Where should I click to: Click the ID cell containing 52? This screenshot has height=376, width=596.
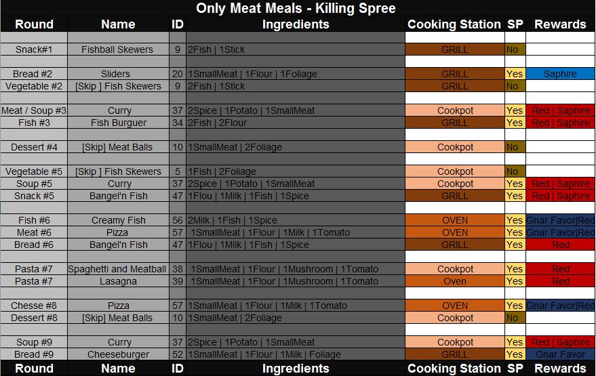click(x=177, y=354)
